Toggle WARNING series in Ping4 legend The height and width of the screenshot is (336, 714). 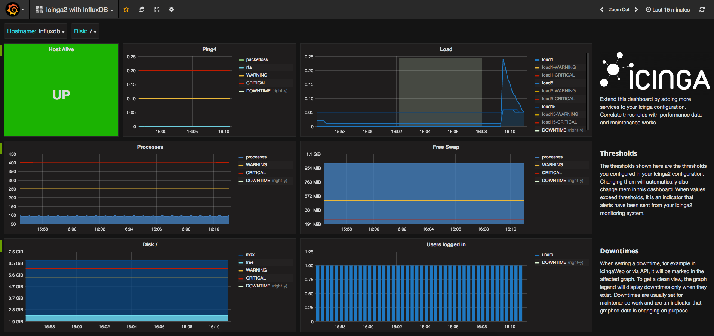(256, 75)
